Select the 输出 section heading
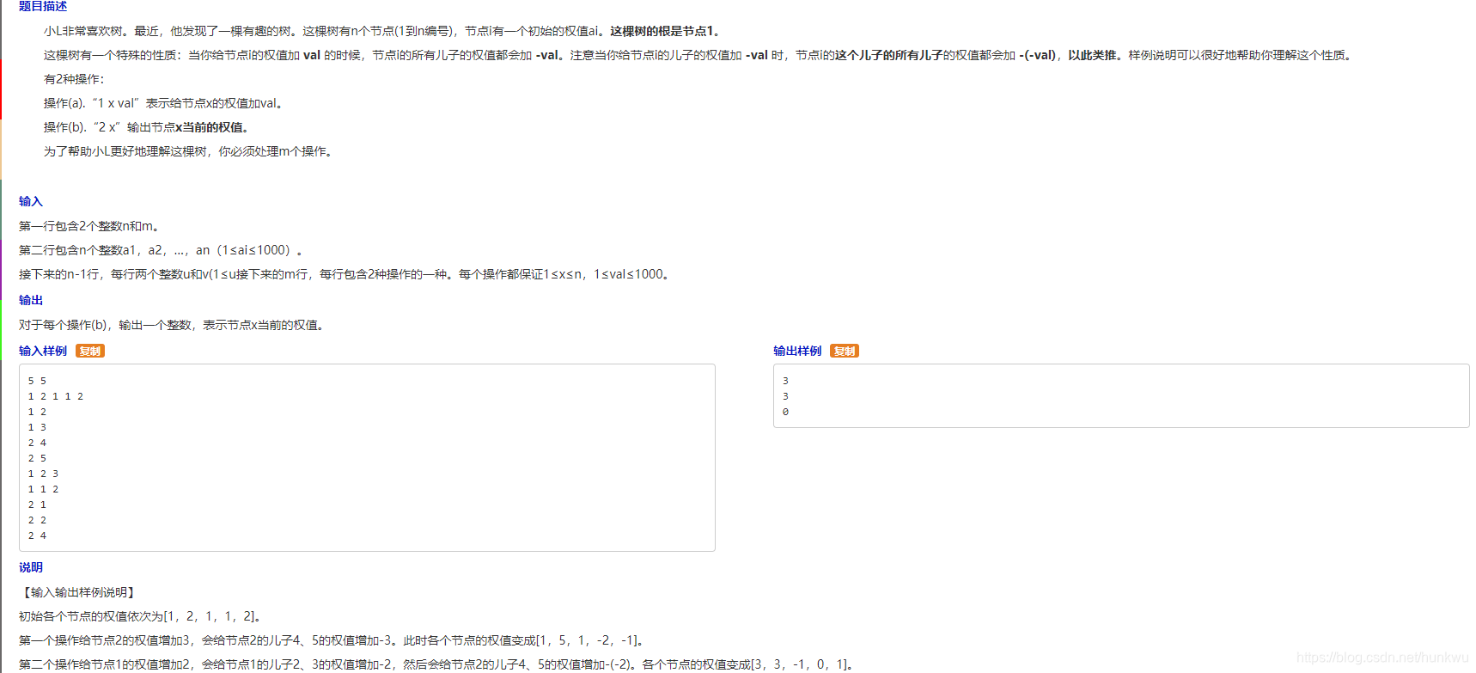The height and width of the screenshot is (673, 1476). pos(31,300)
